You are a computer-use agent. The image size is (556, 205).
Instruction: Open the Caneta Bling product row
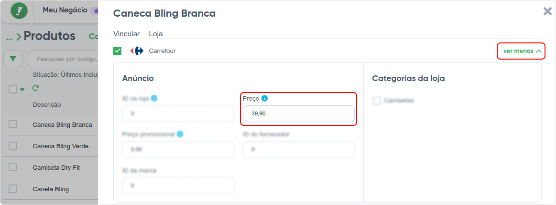tap(51, 189)
